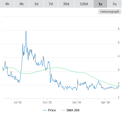Click the y-axis value 5 label
Image resolution: width=122 pixels, height=117 pixels.
[x=119, y=42]
